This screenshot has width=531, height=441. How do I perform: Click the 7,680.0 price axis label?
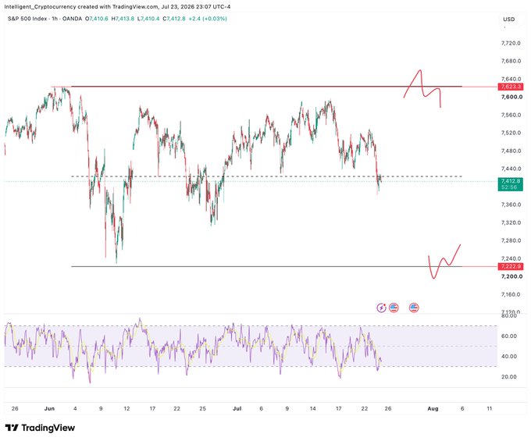511,61
